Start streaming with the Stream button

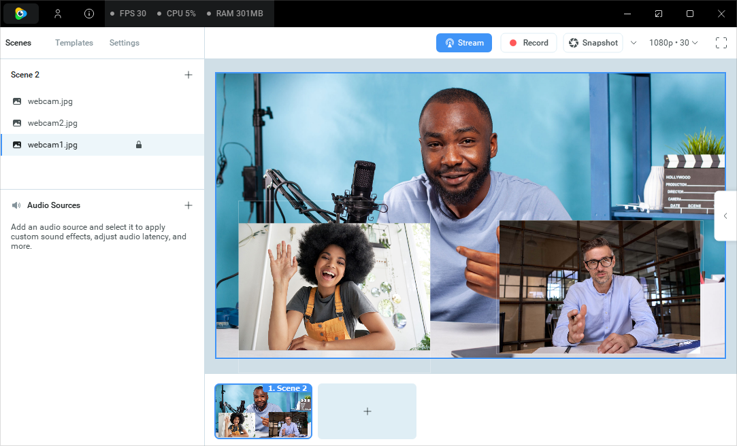click(463, 43)
